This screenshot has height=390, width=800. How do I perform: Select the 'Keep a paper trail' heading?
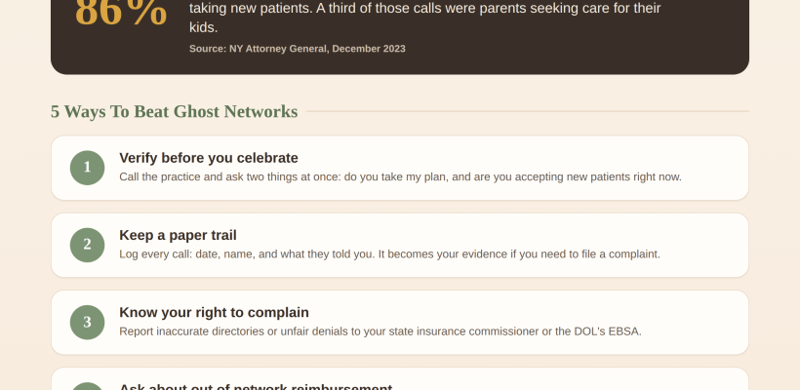(x=179, y=235)
